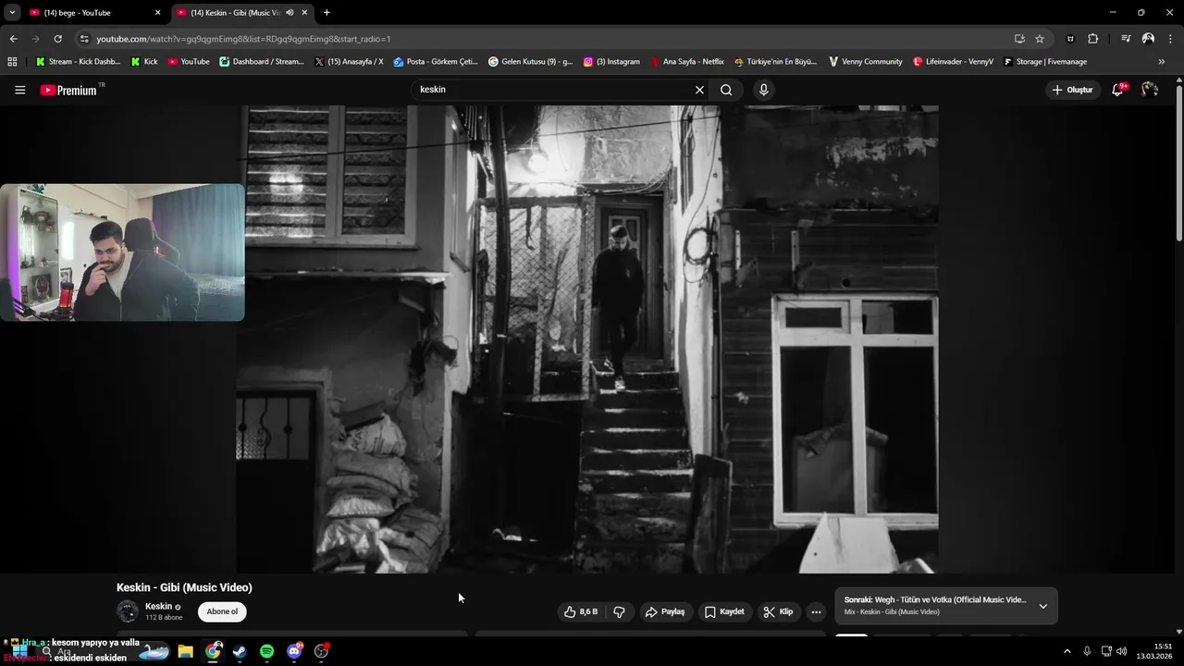The height and width of the screenshot is (666, 1184).
Task: Like the video with thumbs-up button
Action: (x=581, y=611)
